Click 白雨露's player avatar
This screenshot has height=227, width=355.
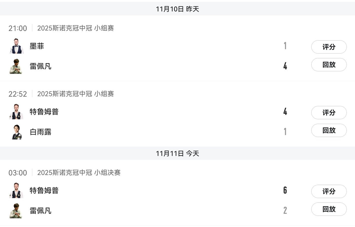17,132
